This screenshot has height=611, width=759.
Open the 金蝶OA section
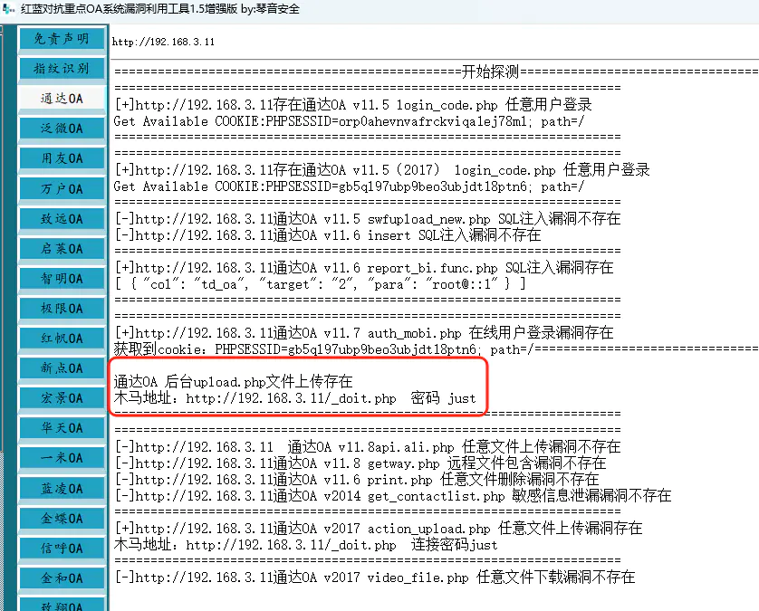click(62, 519)
